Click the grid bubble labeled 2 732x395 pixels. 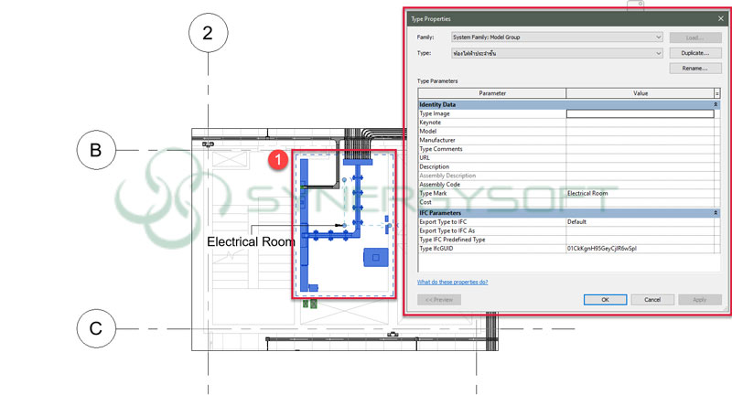[208, 33]
